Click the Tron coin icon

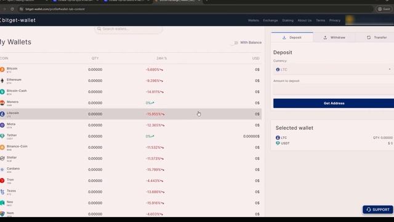[2, 181]
